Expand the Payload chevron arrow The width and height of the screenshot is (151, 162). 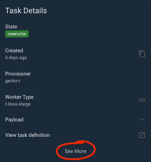[142, 119]
